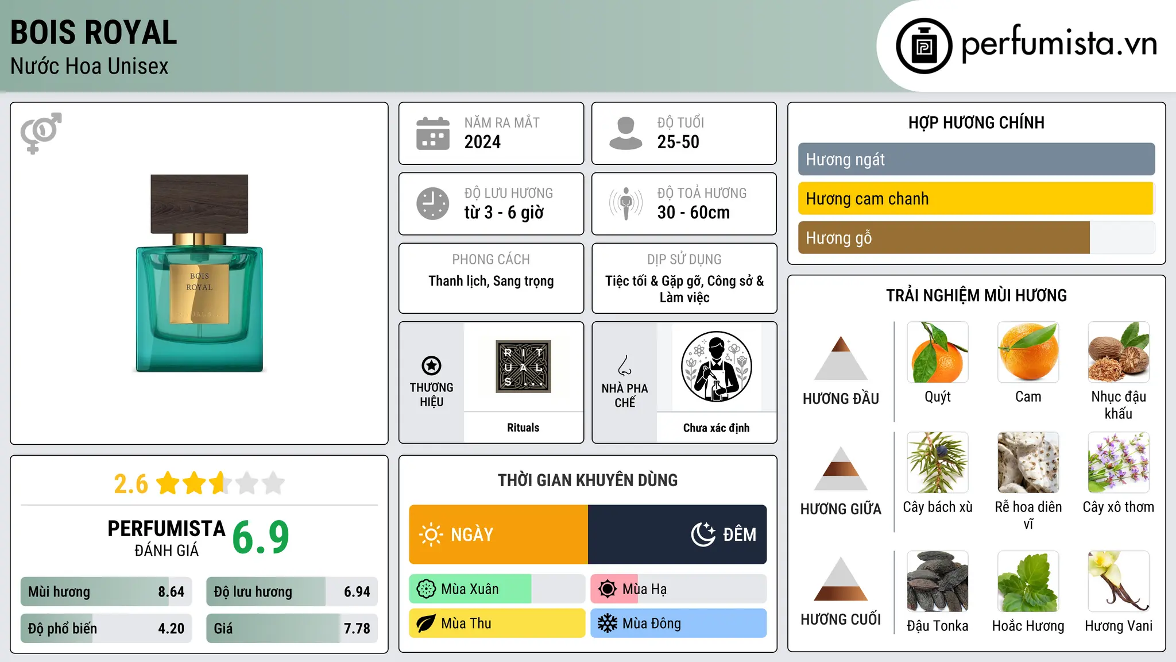Viewport: 1176px width, 662px height.
Task: Click the Hương Vani note image
Action: coord(1119,582)
